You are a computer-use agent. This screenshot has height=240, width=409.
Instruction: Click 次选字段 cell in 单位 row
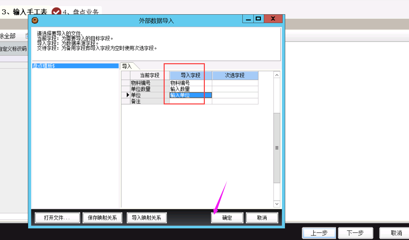(235, 95)
